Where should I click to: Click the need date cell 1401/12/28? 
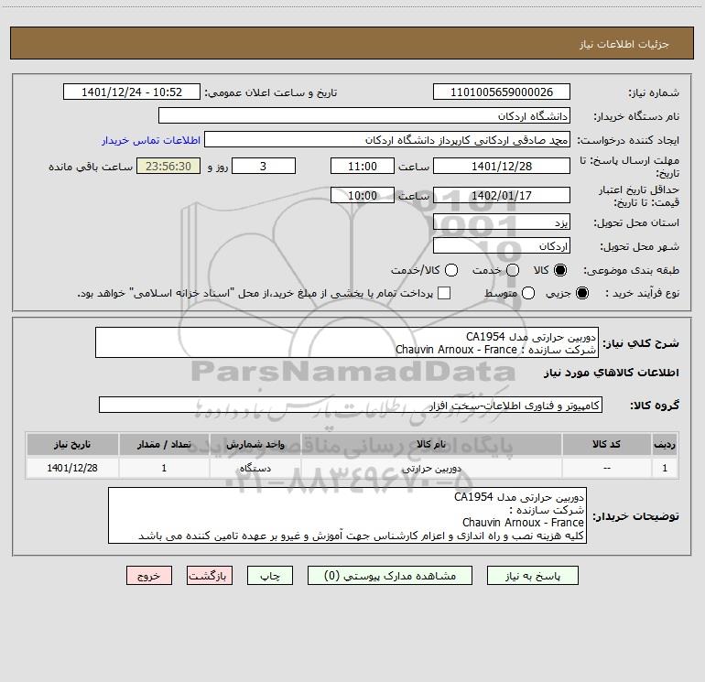point(72,468)
